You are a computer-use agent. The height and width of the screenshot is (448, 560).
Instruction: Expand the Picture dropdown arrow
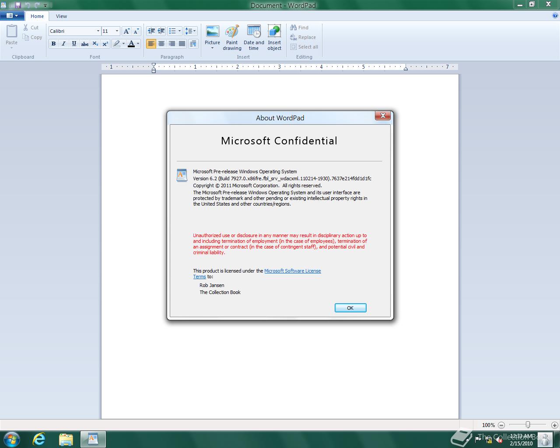coord(213,48)
